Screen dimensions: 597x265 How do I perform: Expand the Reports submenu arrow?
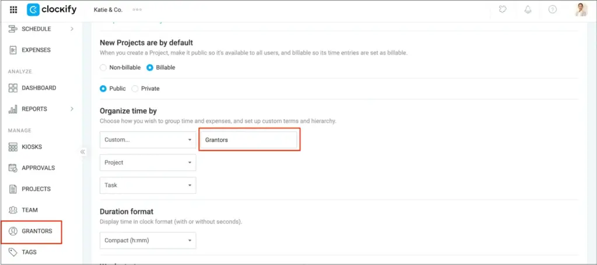click(72, 109)
